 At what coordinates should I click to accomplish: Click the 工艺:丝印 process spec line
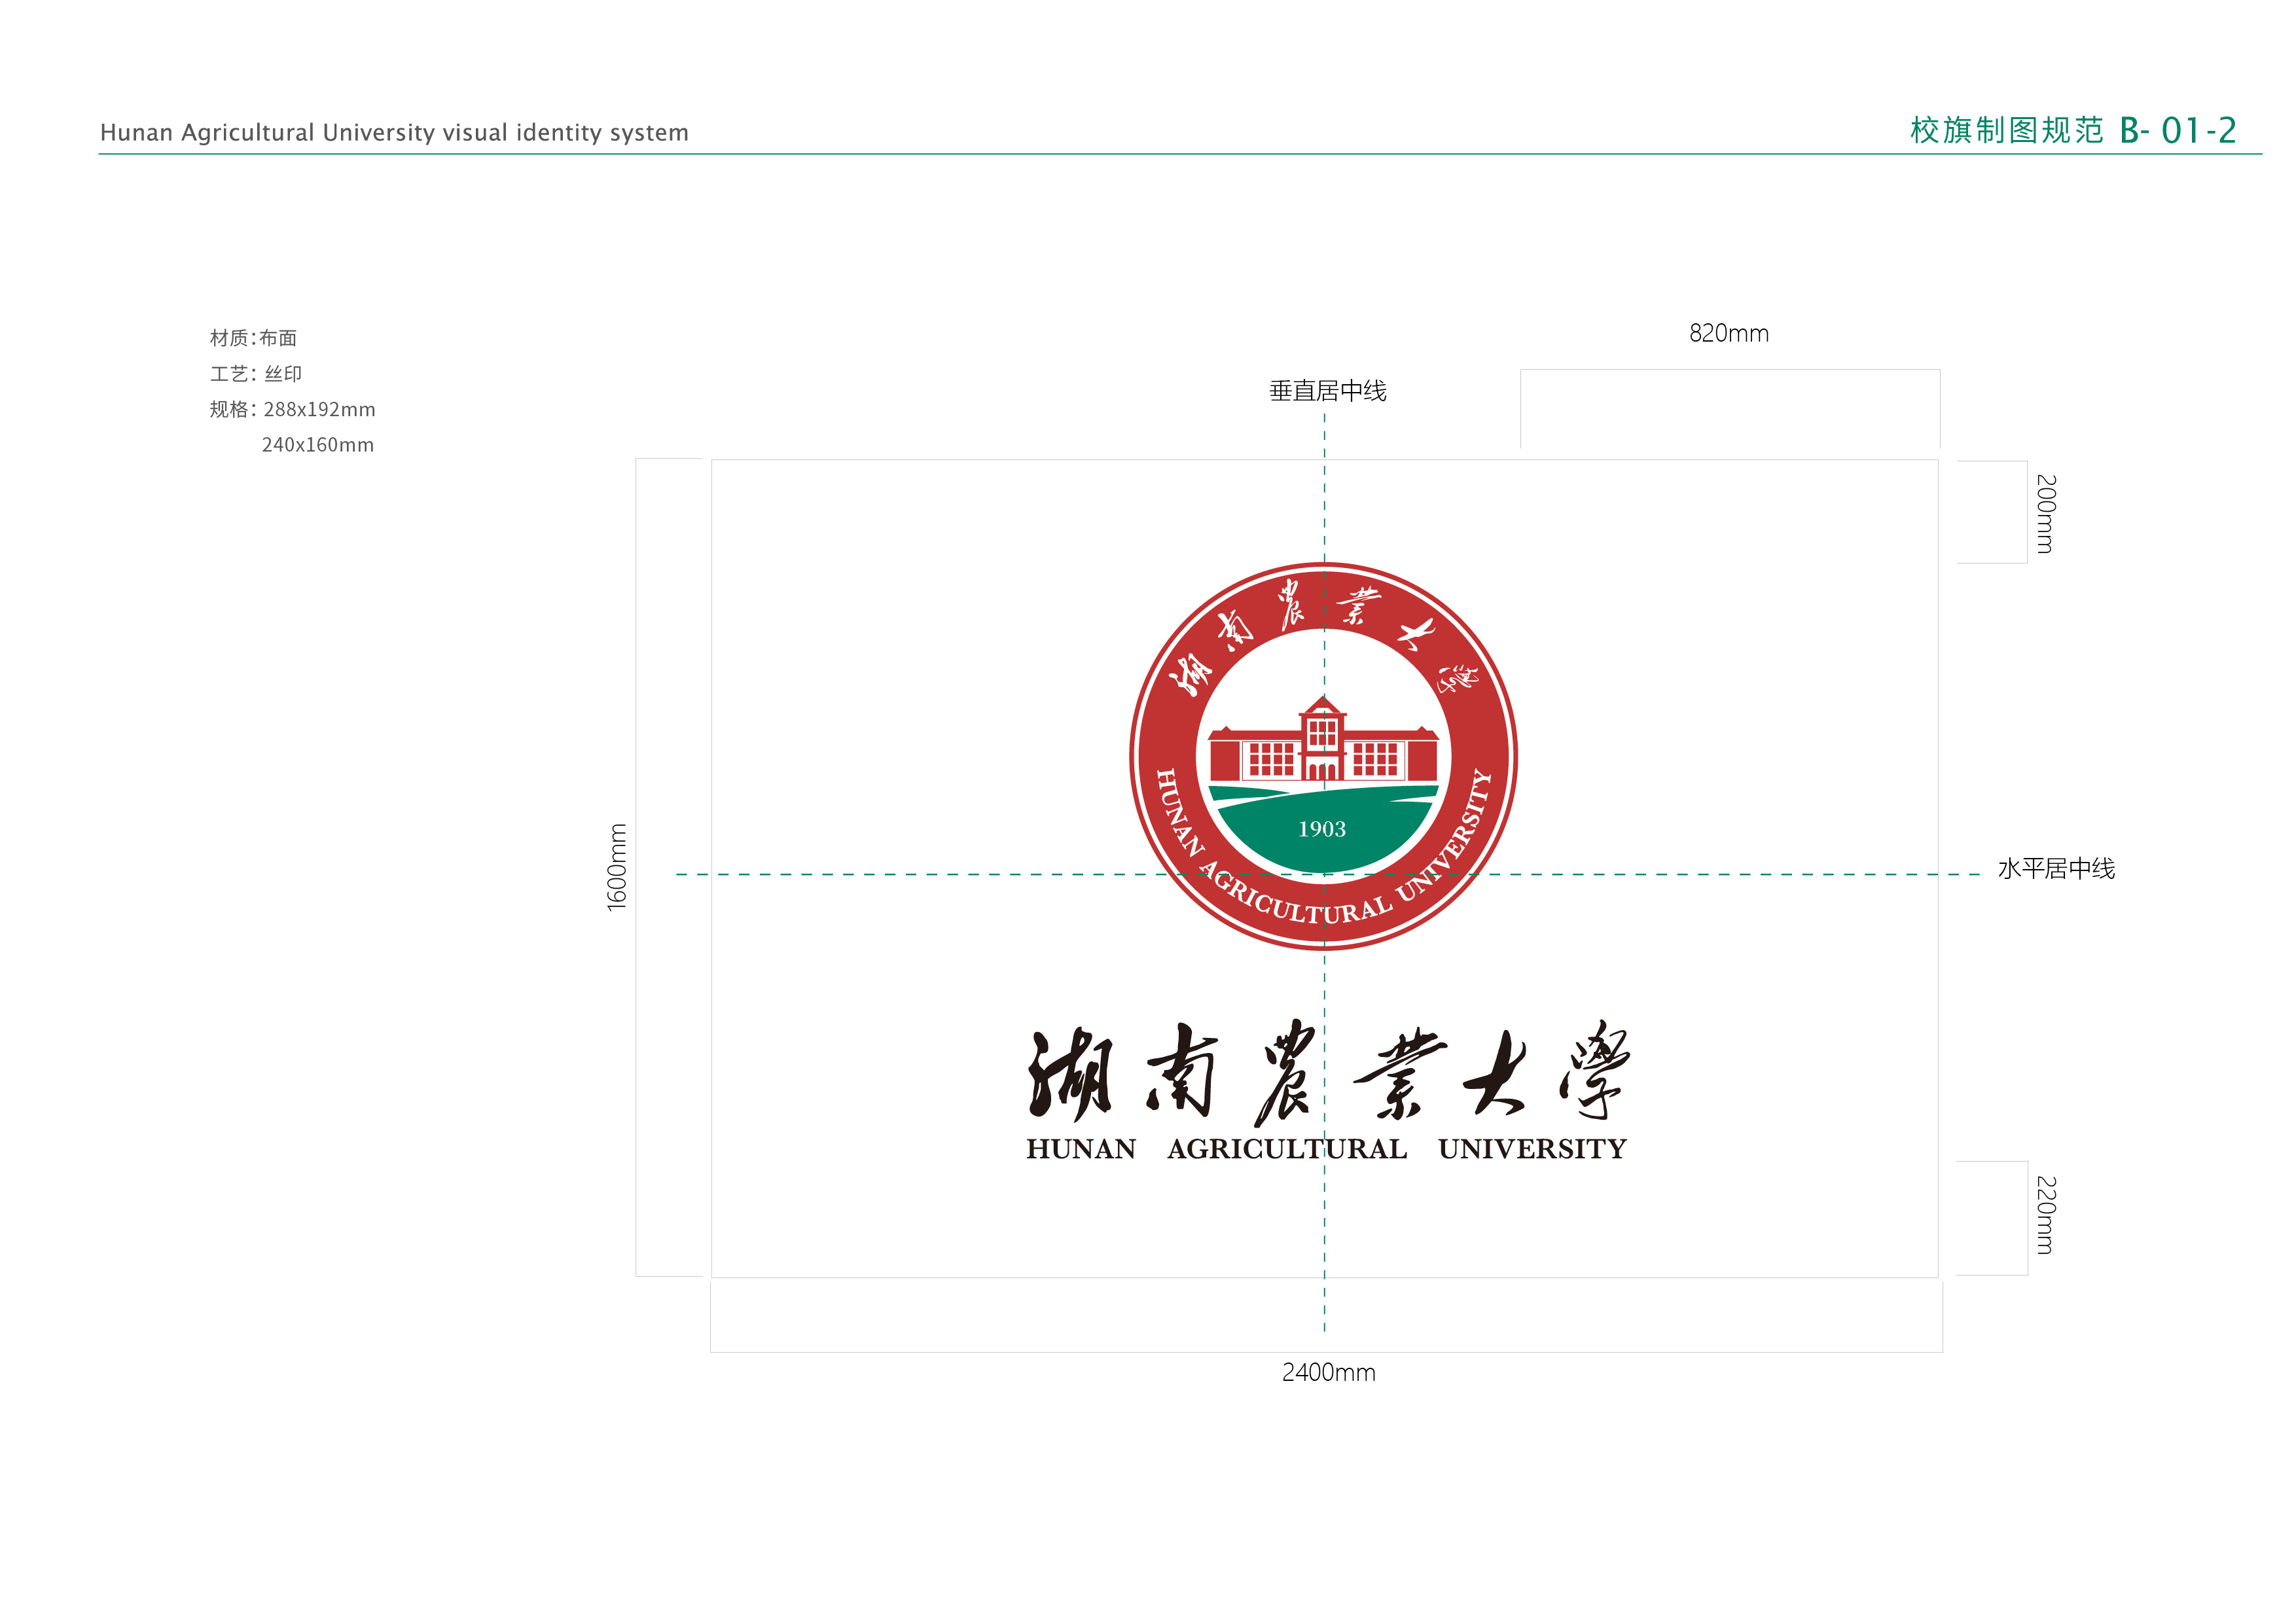click(x=255, y=374)
